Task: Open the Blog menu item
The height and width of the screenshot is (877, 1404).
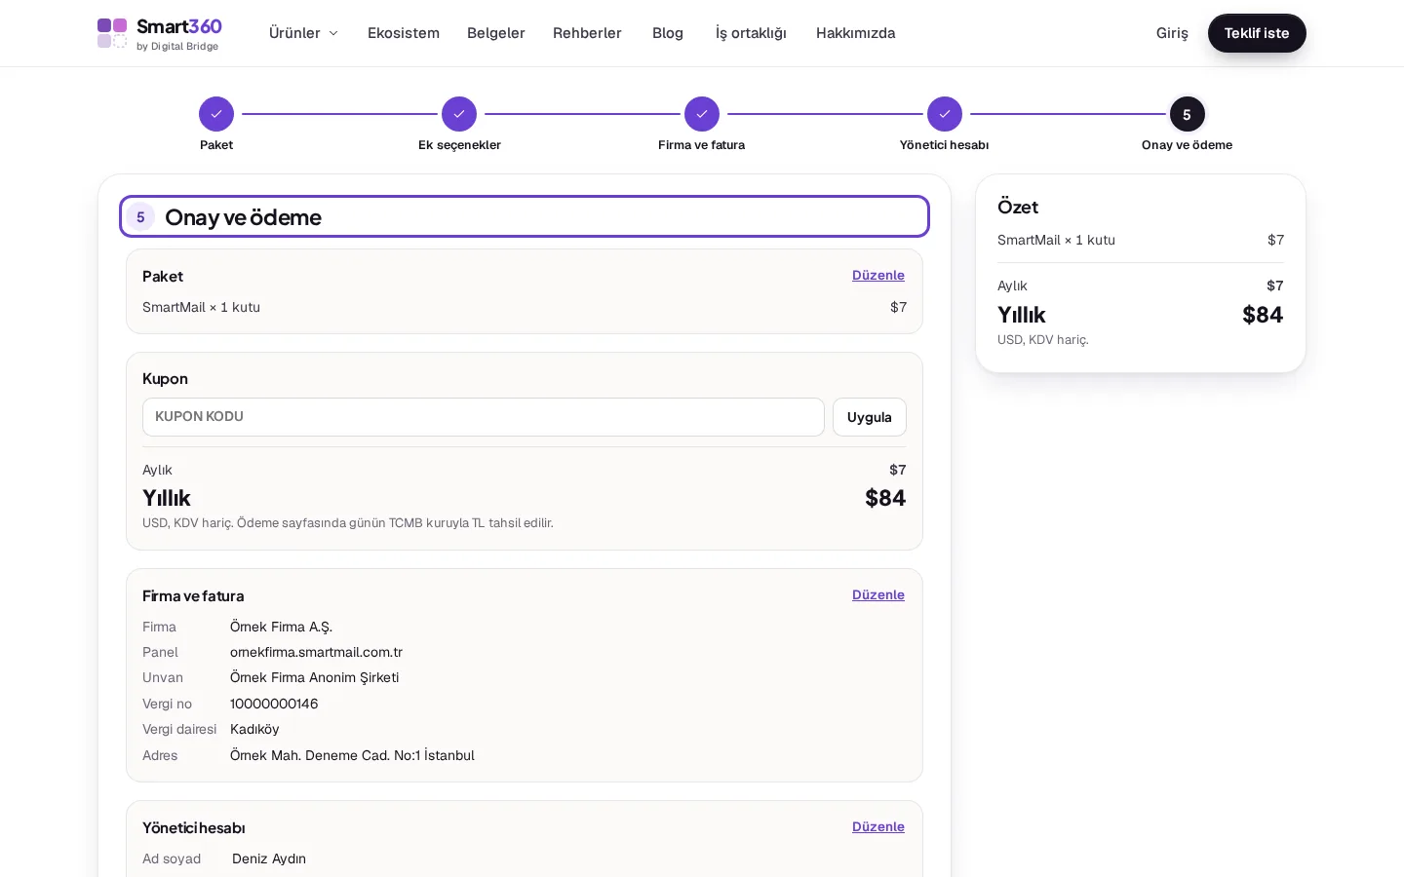Action: click(x=668, y=33)
